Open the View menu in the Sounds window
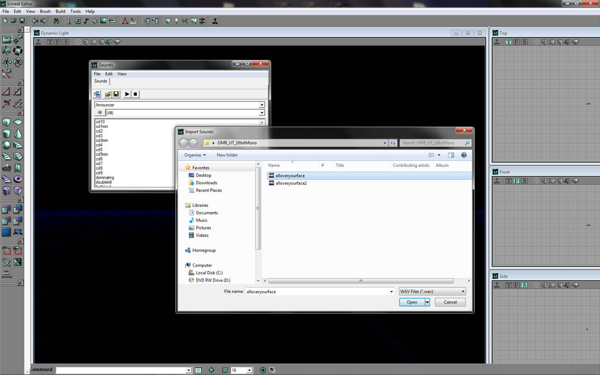The width and height of the screenshot is (600, 375). (122, 74)
